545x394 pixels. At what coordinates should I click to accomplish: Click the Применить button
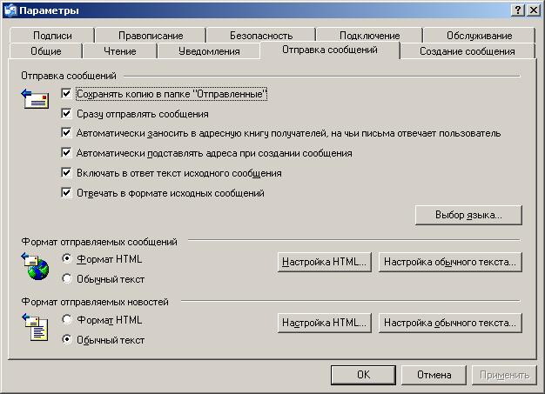click(504, 375)
